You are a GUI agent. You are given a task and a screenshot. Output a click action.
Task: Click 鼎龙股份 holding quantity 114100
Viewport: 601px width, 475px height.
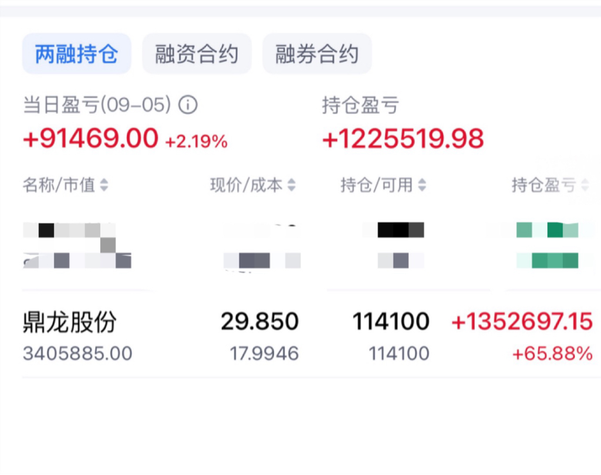coord(391,321)
